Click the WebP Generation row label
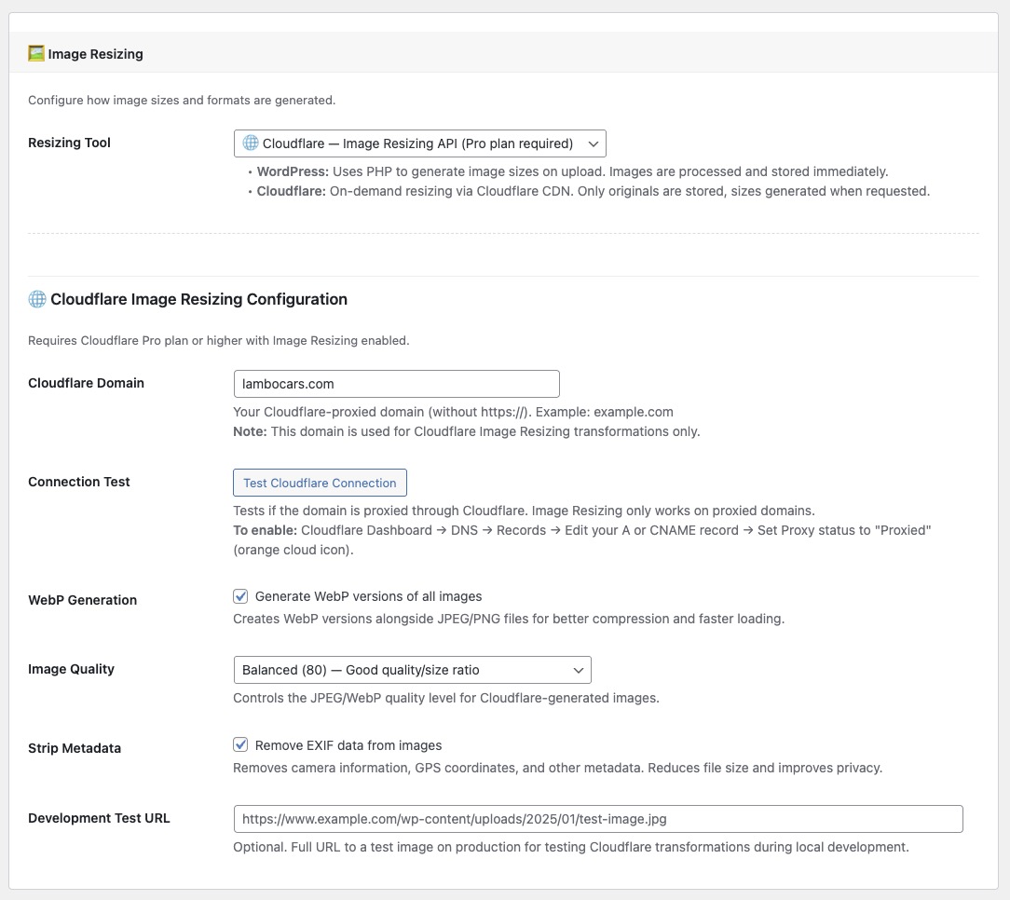This screenshot has height=900, width=1010. 82,600
